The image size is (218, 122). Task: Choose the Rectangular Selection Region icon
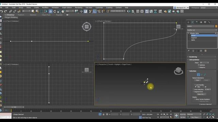(x=42, y=11)
